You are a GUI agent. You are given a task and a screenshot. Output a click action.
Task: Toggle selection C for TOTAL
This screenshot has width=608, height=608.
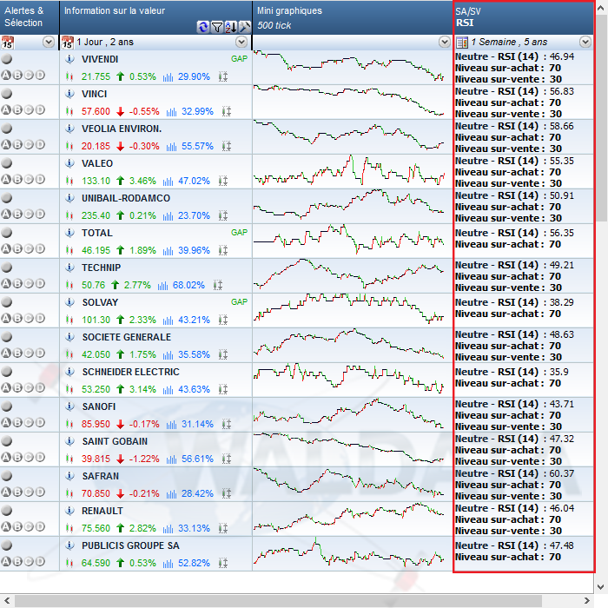click(29, 248)
